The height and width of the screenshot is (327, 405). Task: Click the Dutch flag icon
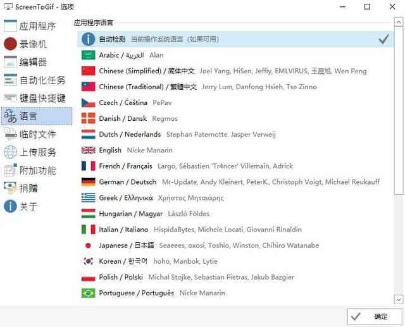click(x=89, y=134)
